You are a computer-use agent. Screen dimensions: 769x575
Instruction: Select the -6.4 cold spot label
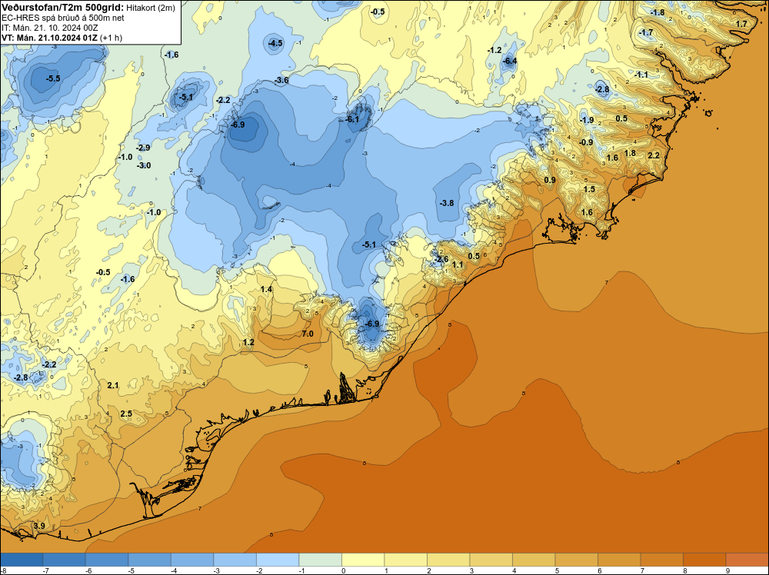[510, 61]
